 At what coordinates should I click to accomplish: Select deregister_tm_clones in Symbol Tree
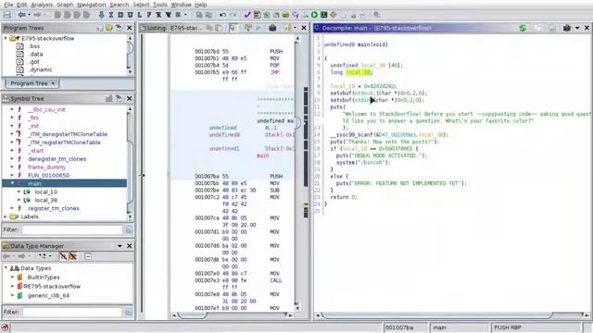pyautogui.click(x=57, y=159)
